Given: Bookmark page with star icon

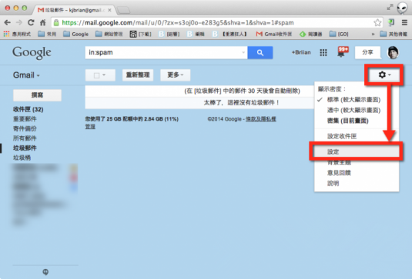Looking at the screenshot, I should [377, 23].
